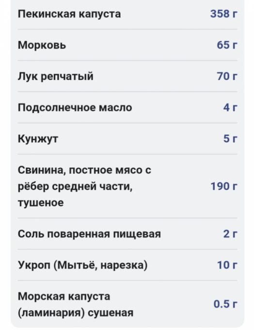Select Соль поваренная пищевая ingredient
This screenshot has width=254, height=330.
127,233
